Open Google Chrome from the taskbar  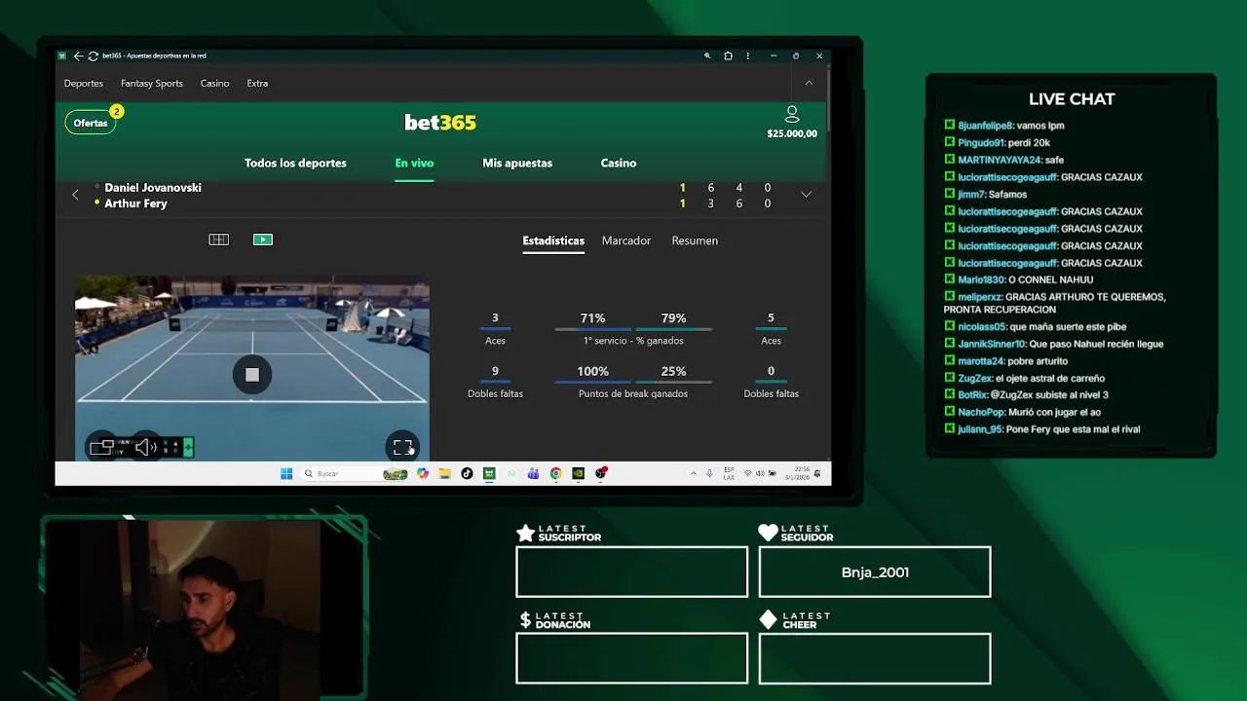coord(556,473)
